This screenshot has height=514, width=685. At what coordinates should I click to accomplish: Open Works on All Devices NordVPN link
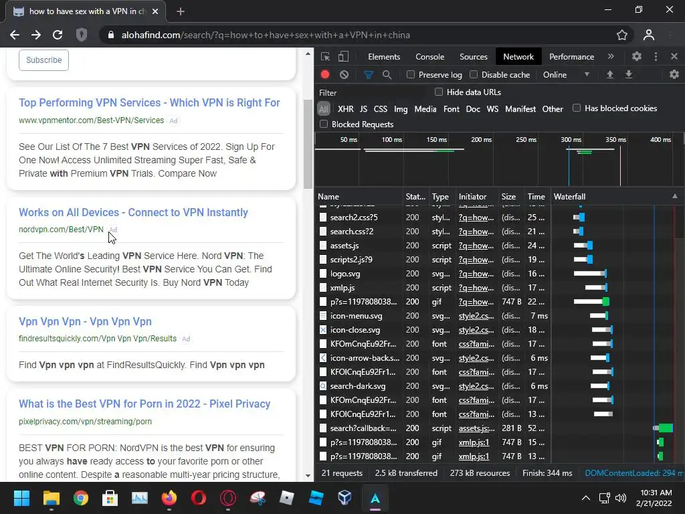133,212
